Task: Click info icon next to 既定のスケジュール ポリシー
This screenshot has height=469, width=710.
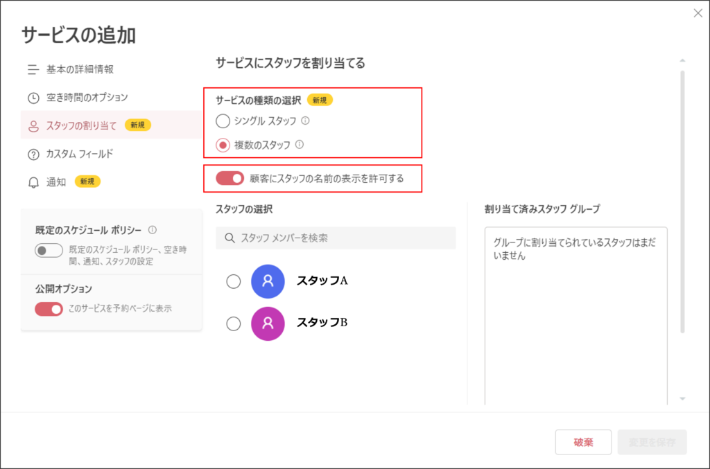Action: (153, 230)
